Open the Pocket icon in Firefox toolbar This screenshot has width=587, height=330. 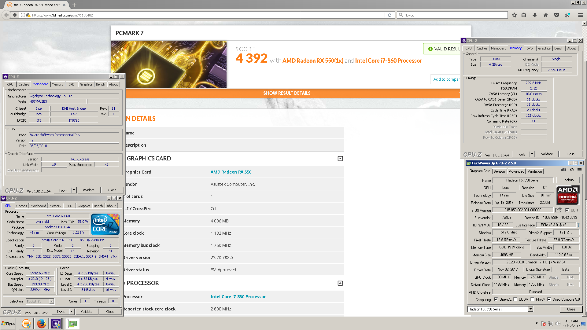(x=557, y=15)
